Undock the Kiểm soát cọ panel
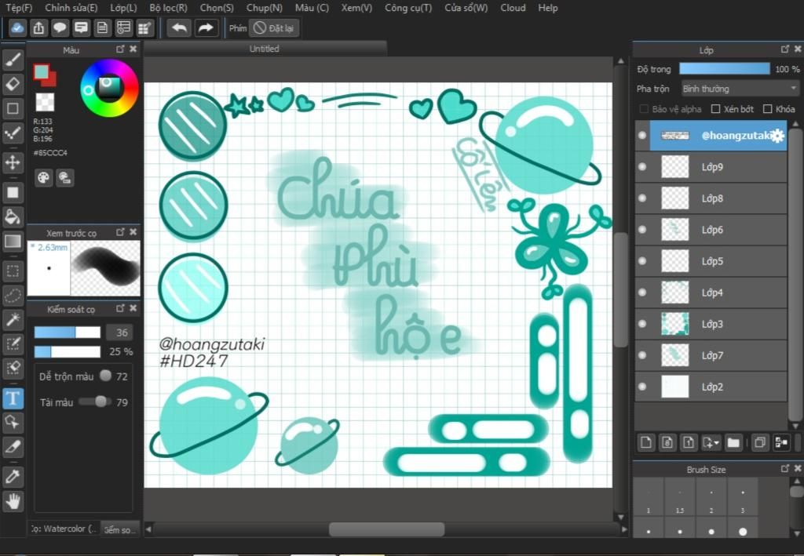The width and height of the screenshot is (804, 556). click(x=120, y=308)
